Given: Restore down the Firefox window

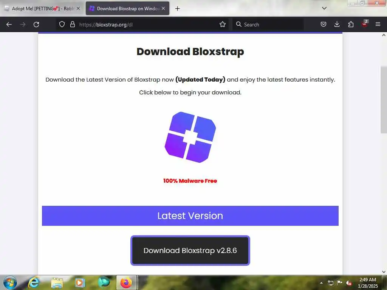Looking at the screenshot, I should tap(362, 3).
